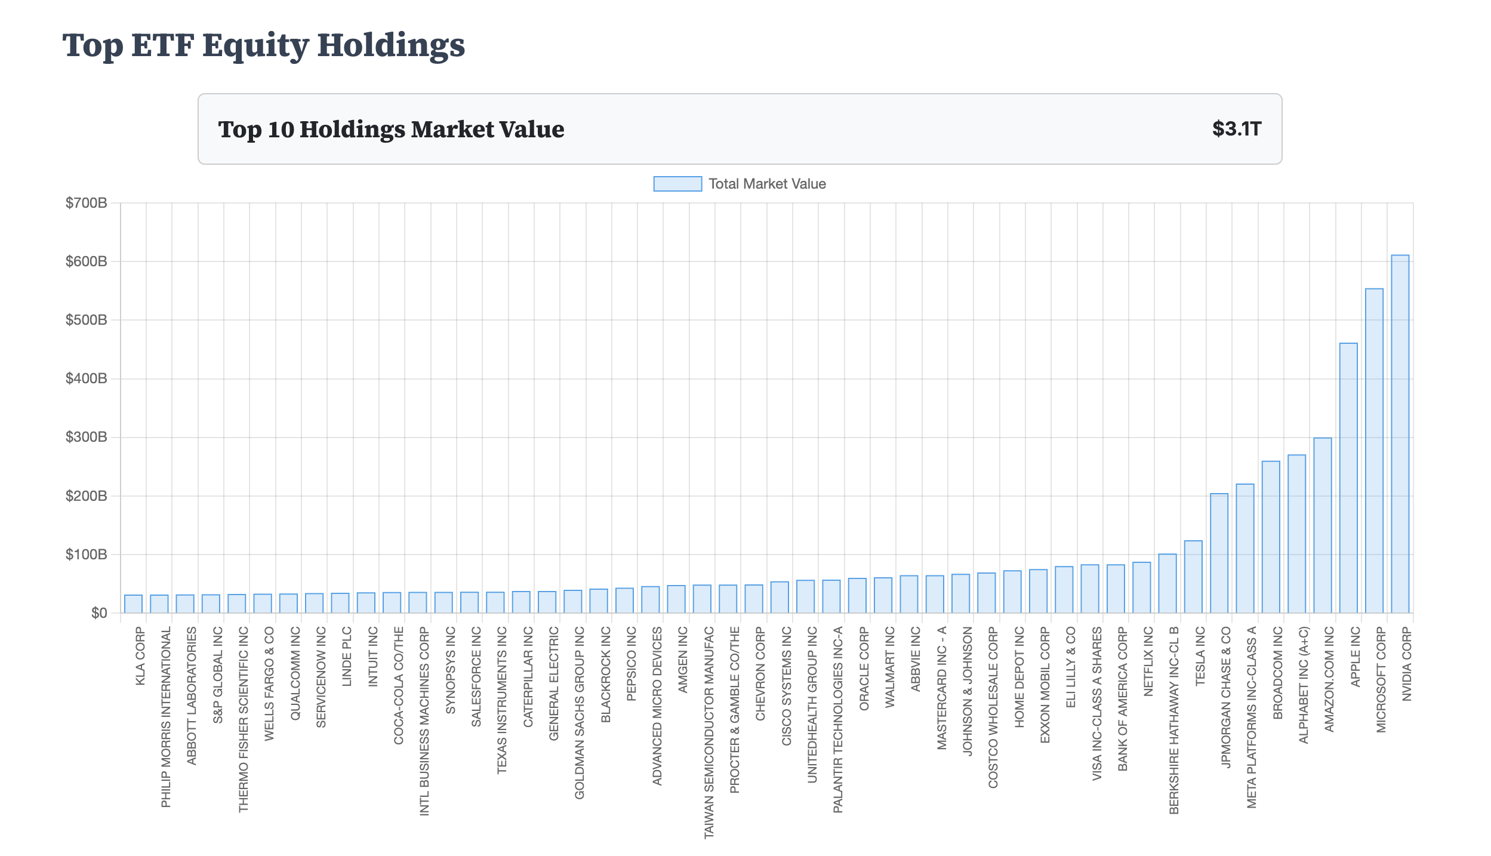Click the NETFLIX INC bar
Viewport: 1491px width, 856px height.
coord(1141,587)
